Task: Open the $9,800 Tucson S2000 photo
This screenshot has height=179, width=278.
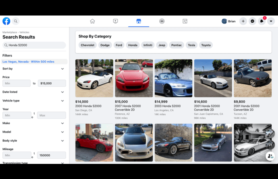Action: [253, 78]
